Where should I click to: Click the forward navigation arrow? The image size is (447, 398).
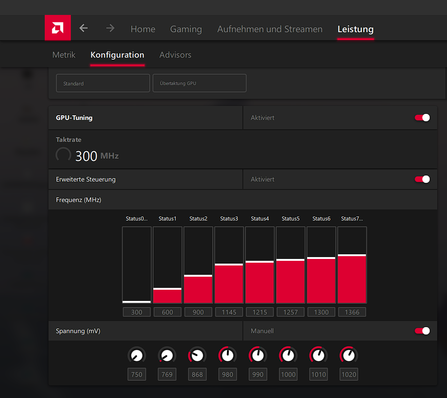coord(110,28)
